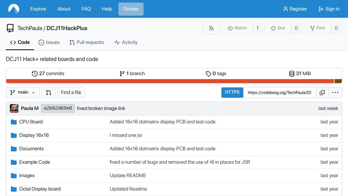The image size is (348, 196).
Task: Select the HTTPS clone protocol button
Action: (232, 93)
